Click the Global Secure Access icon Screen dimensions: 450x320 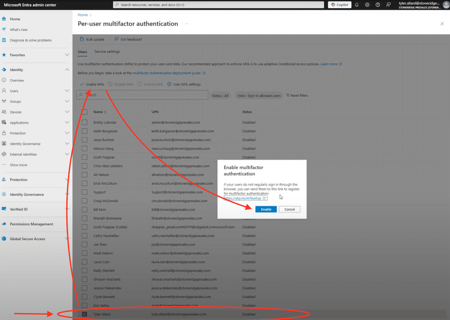pos(4,239)
